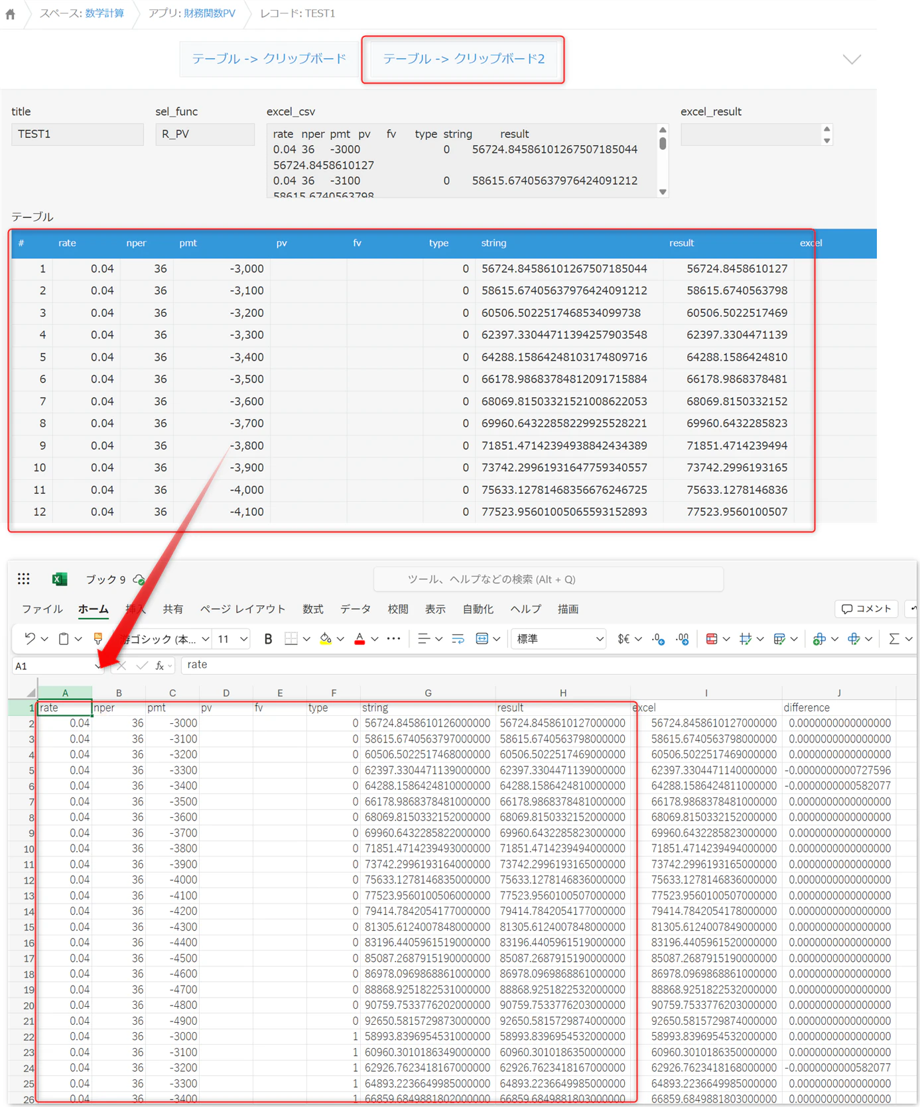Click the テーブル -> クリップボード2 button
This screenshot has height=1107, width=920.
pos(464,59)
